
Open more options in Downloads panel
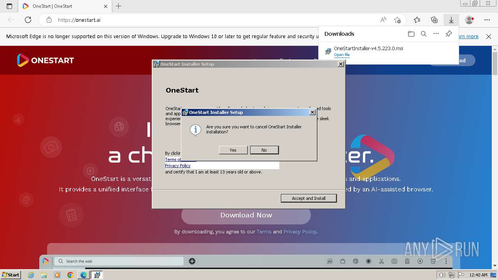436,34
